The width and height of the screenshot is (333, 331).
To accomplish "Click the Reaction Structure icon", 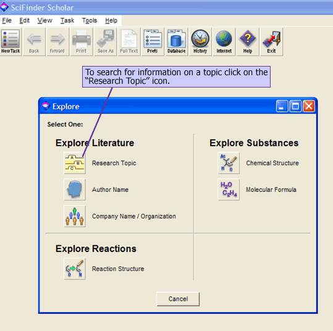I will (x=75, y=269).
